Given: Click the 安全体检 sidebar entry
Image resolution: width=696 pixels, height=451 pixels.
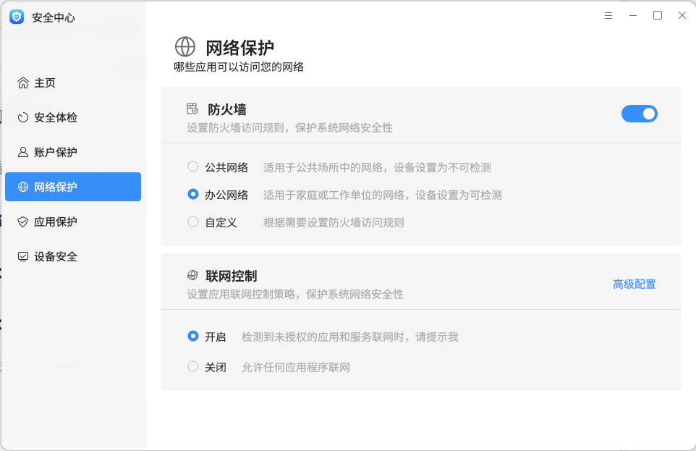Looking at the screenshot, I should click(x=51, y=117).
